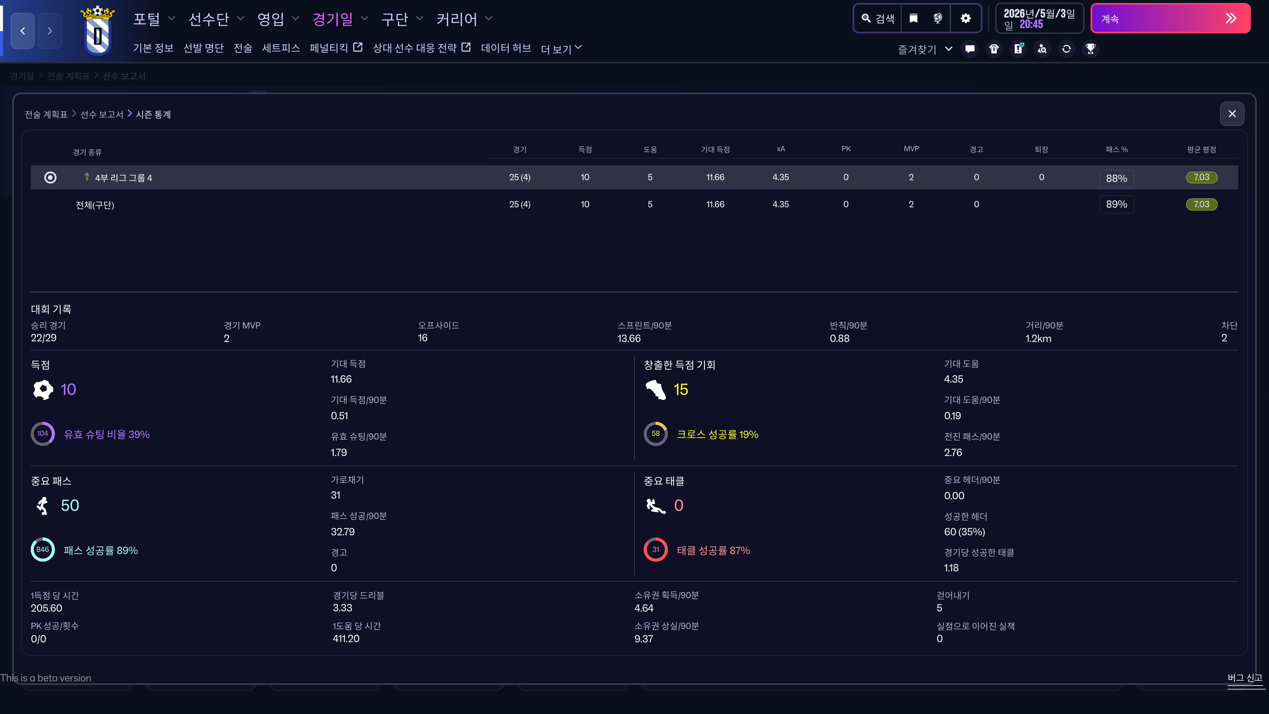Select the 4부 리그 그룹 4 radio button

click(50, 178)
